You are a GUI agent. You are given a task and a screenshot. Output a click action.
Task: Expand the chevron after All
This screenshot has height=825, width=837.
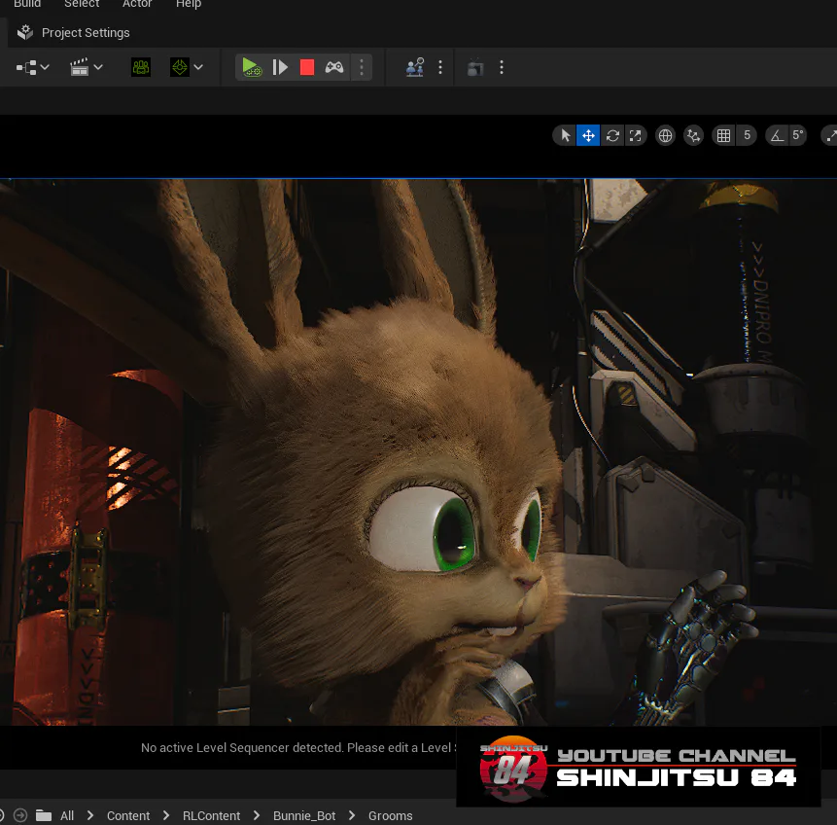[x=90, y=815]
